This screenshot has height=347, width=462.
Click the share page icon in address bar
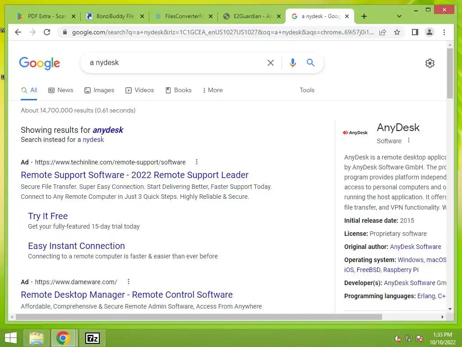pyautogui.click(x=383, y=32)
